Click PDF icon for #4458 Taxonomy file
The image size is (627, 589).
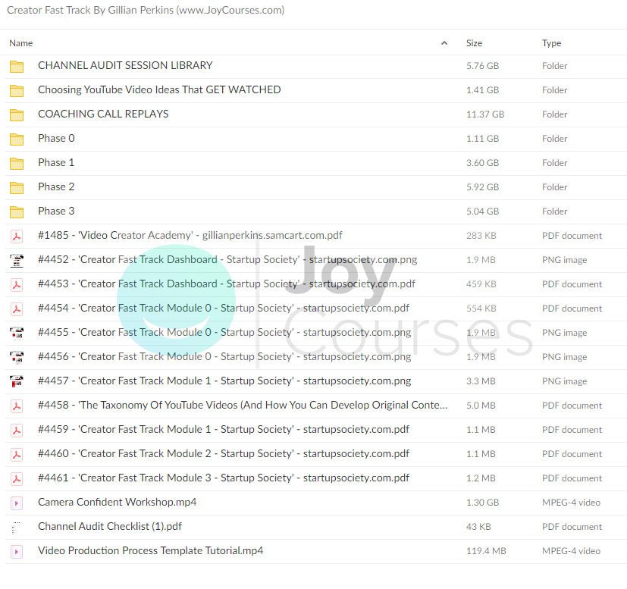(x=17, y=406)
